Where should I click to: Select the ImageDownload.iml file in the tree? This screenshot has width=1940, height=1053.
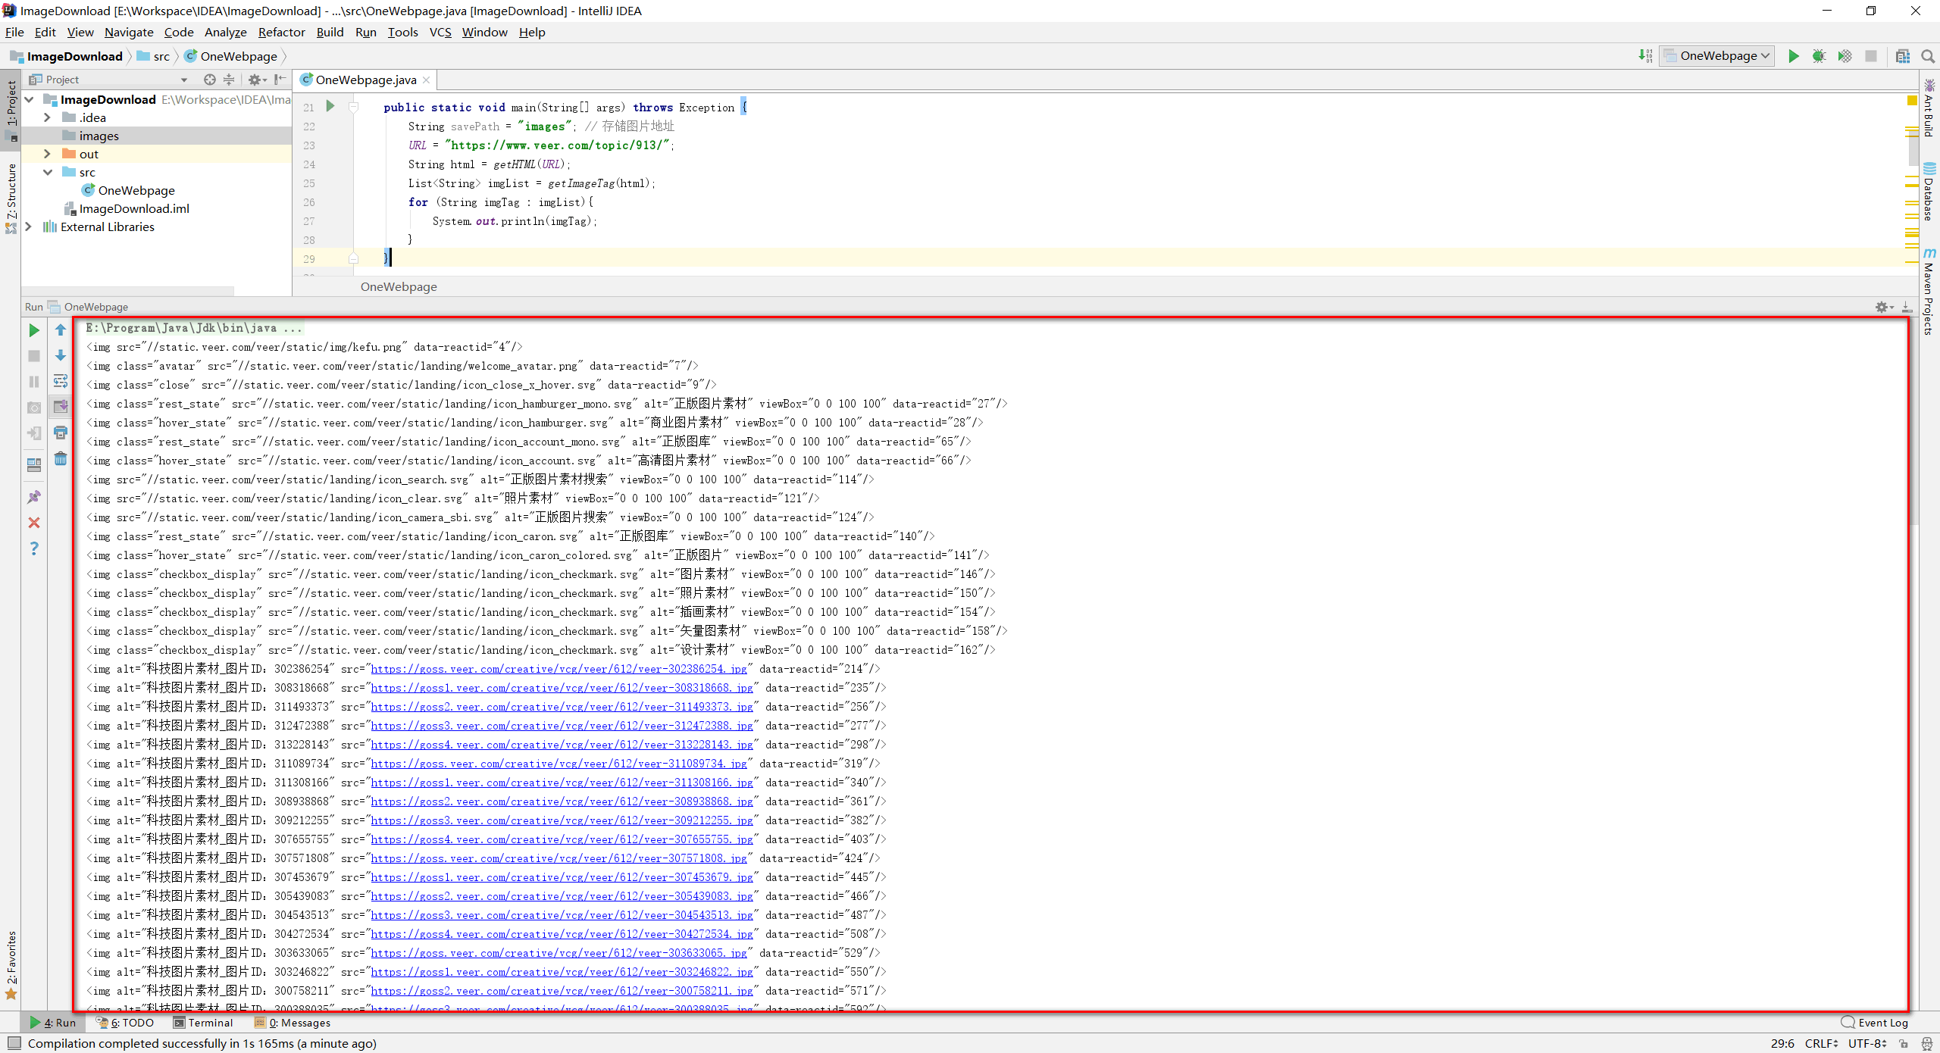click(134, 208)
